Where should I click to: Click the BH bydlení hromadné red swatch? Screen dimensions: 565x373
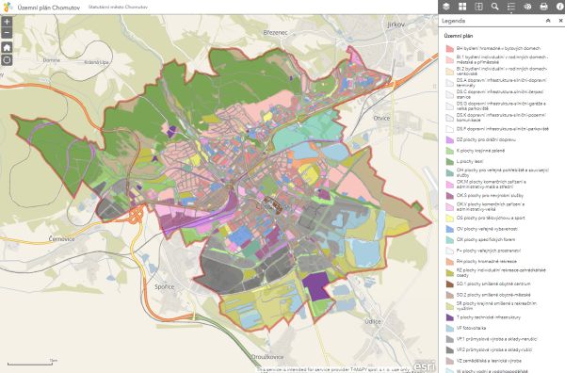(450, 48)
